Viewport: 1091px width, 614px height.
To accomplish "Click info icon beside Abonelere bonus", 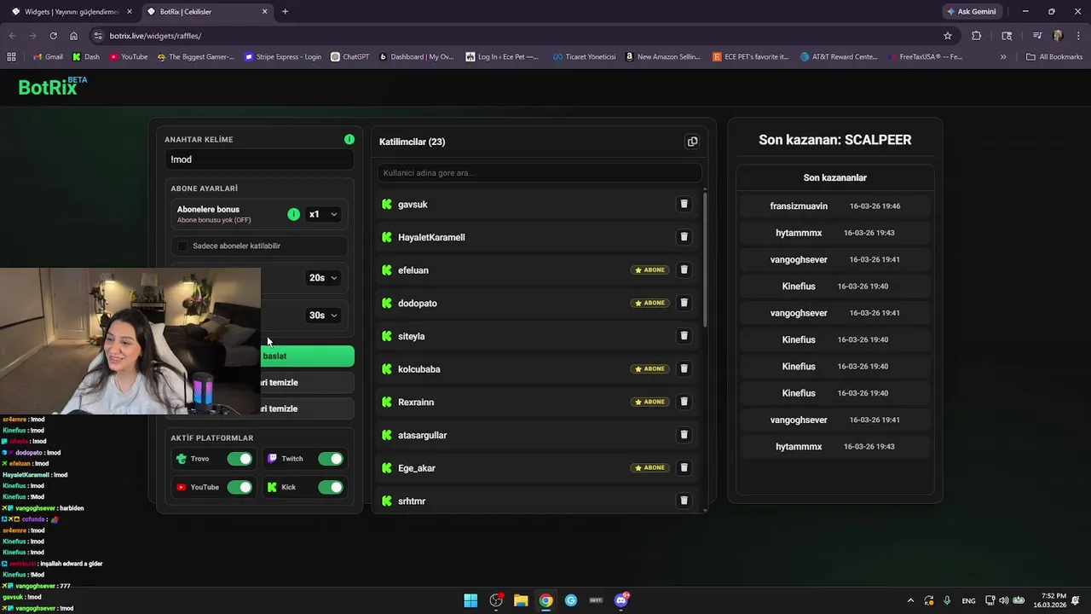I will [294, 214].
